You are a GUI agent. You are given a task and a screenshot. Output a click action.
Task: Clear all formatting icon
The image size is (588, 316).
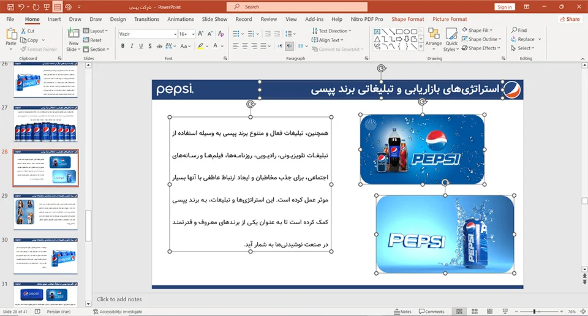click(221, 34)
